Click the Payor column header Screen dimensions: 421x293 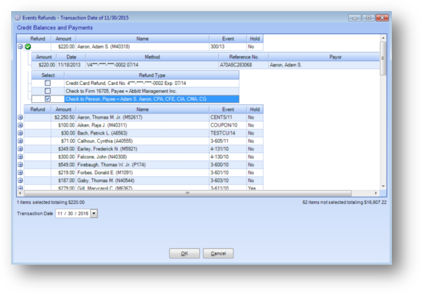coord(324,57)
